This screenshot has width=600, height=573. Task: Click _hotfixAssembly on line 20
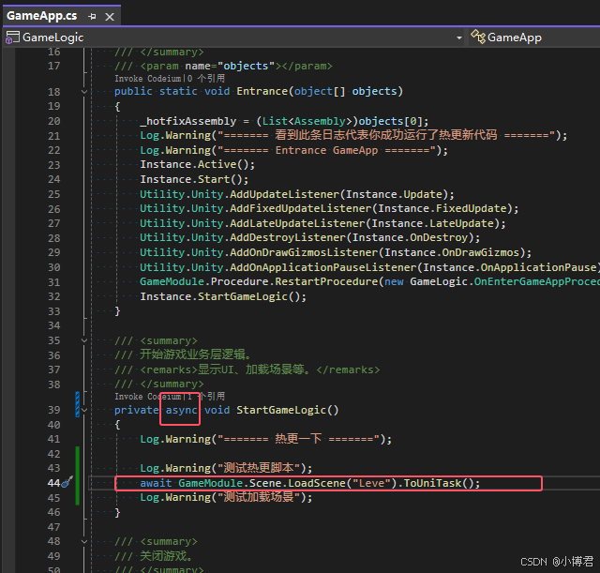pyautogui.click(x=188, y=121)
